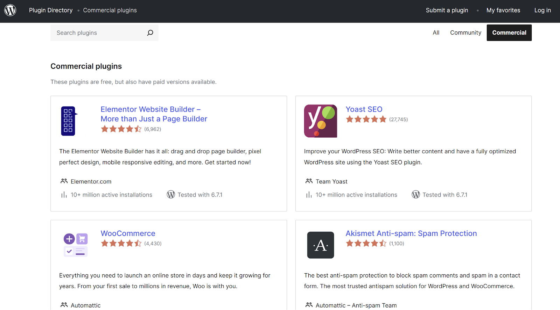The image size is (560, 310).
Task: Click the WooCommerce star rating
Action: 121,244
